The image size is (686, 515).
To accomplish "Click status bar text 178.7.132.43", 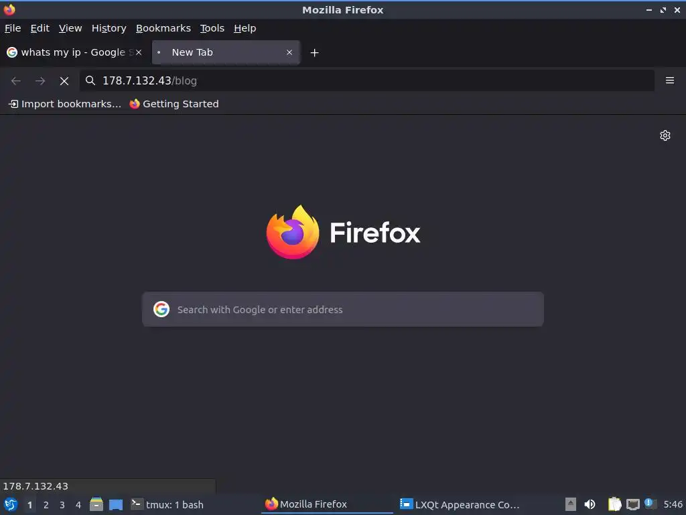I will (x=36, y=486).
